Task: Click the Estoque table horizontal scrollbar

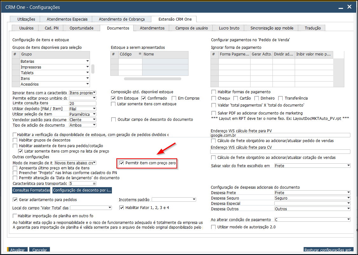Action: pyautogui.click(x=152, y=79)
